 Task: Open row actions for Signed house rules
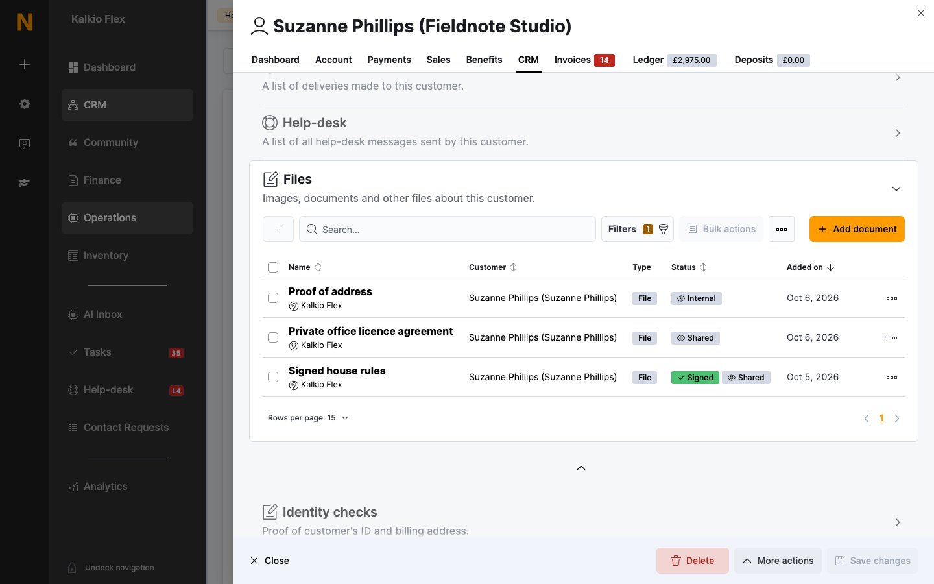892,378
